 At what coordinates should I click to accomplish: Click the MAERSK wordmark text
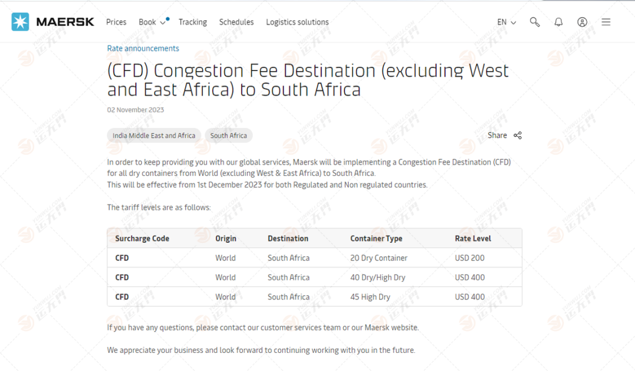click(65, 22)
